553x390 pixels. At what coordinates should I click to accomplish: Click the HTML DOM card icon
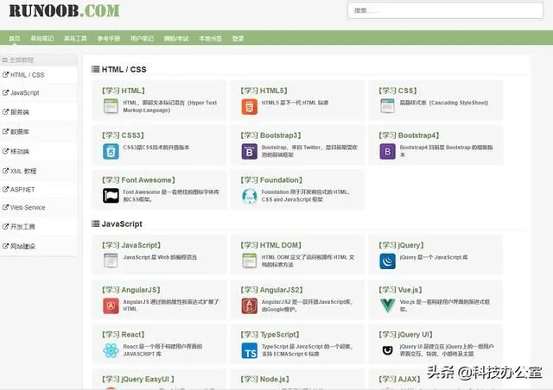[x=250, y=261]
